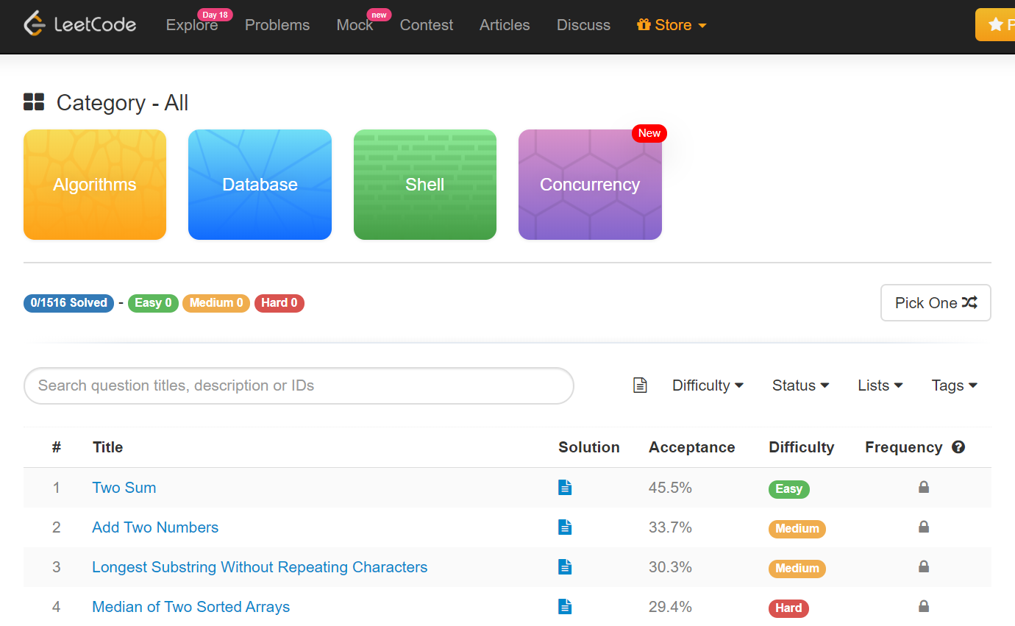
Task: Sort by the Acceptance column header
Action: pyautogui.click(x=691, y=447)
